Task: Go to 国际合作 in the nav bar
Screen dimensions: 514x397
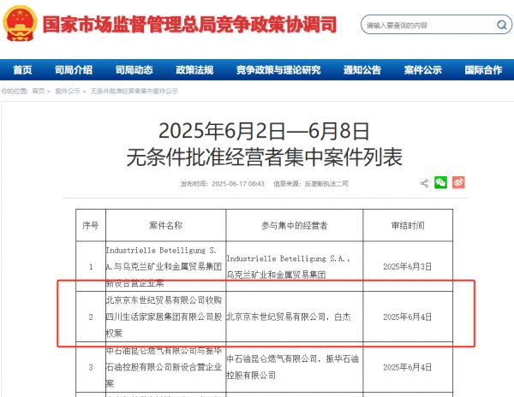Action: pos(483,70)
